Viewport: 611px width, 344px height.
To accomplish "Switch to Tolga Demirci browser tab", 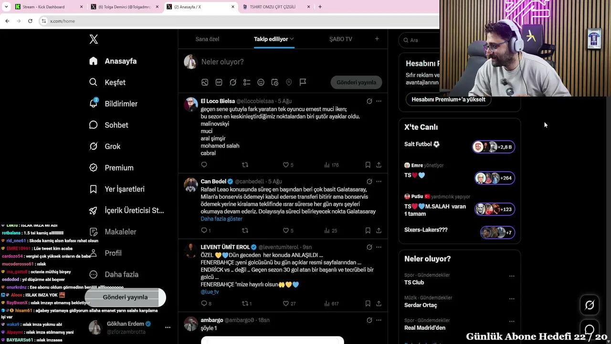I will click(125, 7).
